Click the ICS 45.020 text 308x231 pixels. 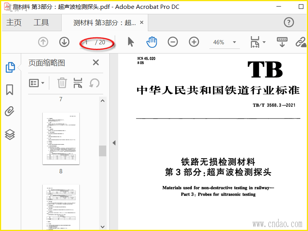pos(146,59)
